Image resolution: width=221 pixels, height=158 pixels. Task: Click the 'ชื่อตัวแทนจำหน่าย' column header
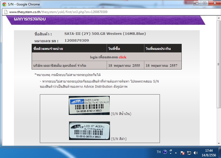69,48
